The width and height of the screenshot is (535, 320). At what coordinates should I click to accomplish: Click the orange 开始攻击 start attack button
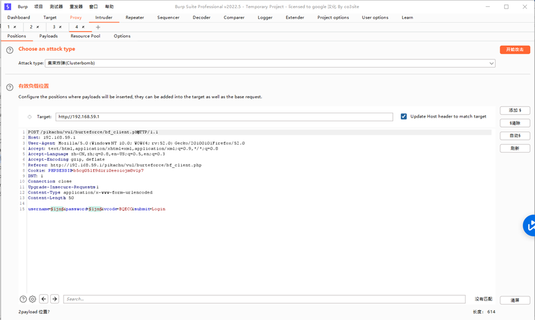(515, 50)
